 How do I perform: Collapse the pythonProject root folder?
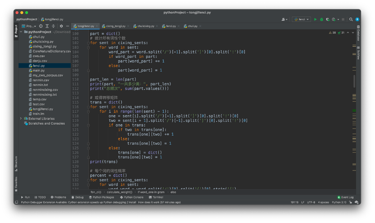click(x=21, y=32)
